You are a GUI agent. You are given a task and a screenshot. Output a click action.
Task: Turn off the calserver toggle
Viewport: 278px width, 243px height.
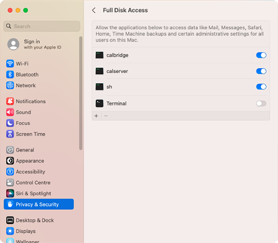point(261,71)
